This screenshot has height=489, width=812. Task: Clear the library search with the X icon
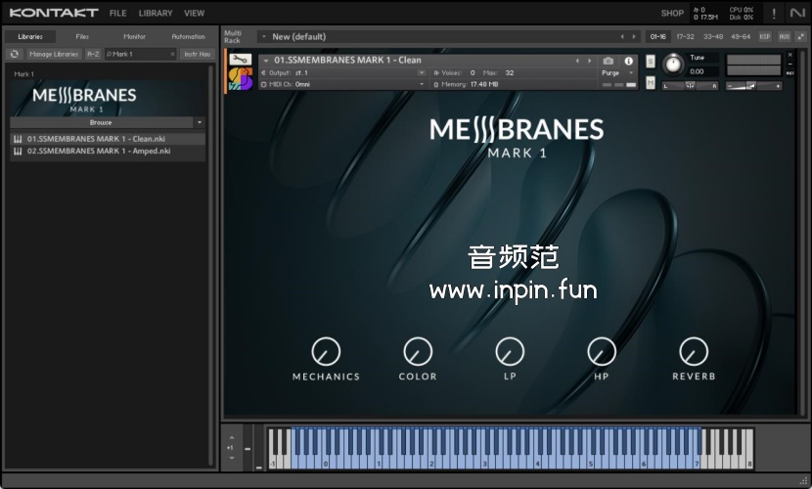pyautogui.click(x=173, y=54)
